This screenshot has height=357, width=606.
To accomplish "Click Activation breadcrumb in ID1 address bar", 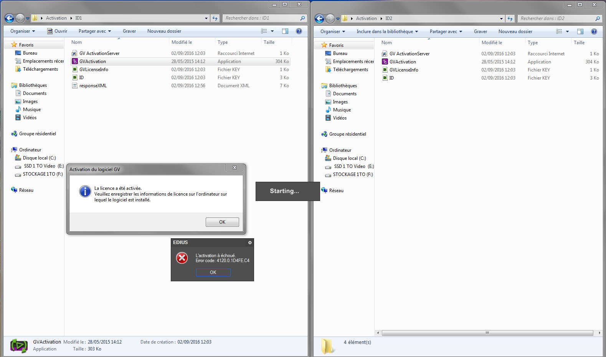I will 56,18.
